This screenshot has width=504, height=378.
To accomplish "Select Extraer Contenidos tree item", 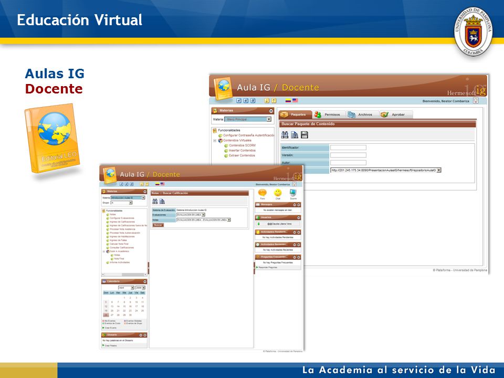I will pos(241,155).
